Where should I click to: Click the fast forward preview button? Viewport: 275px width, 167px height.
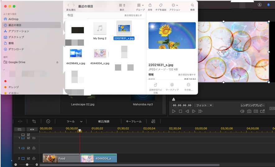point(200,111)
